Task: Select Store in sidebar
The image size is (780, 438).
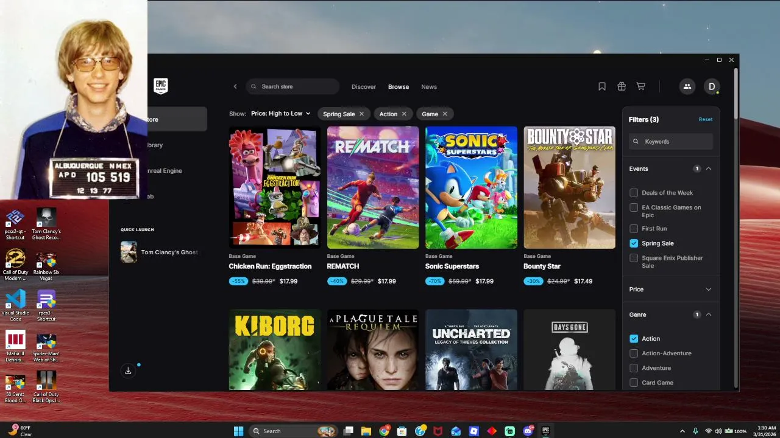Action: pos(177,119)
